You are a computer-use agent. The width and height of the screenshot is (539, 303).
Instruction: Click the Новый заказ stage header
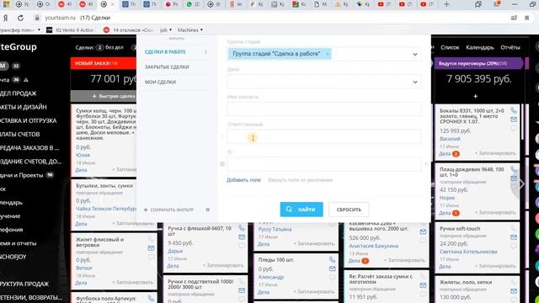[104, 64]
